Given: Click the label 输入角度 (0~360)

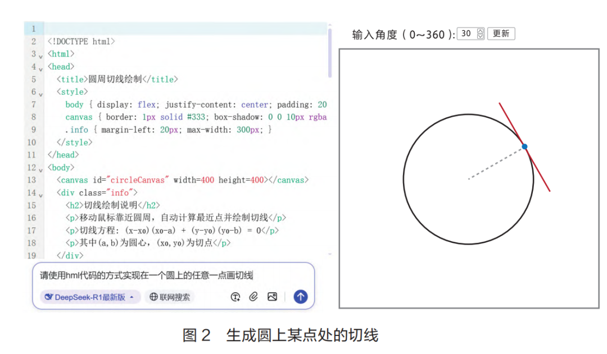Looking at the screenshot, I should (404, 34).
